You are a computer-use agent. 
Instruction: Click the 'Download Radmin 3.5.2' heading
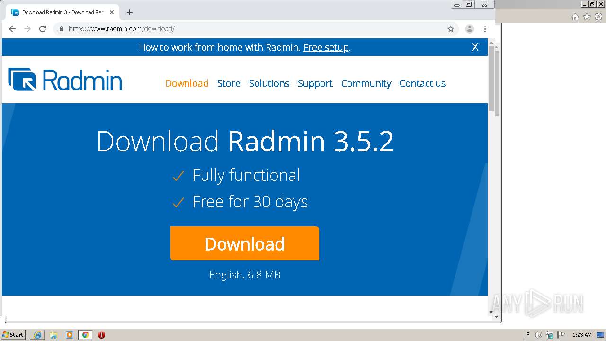245,141
